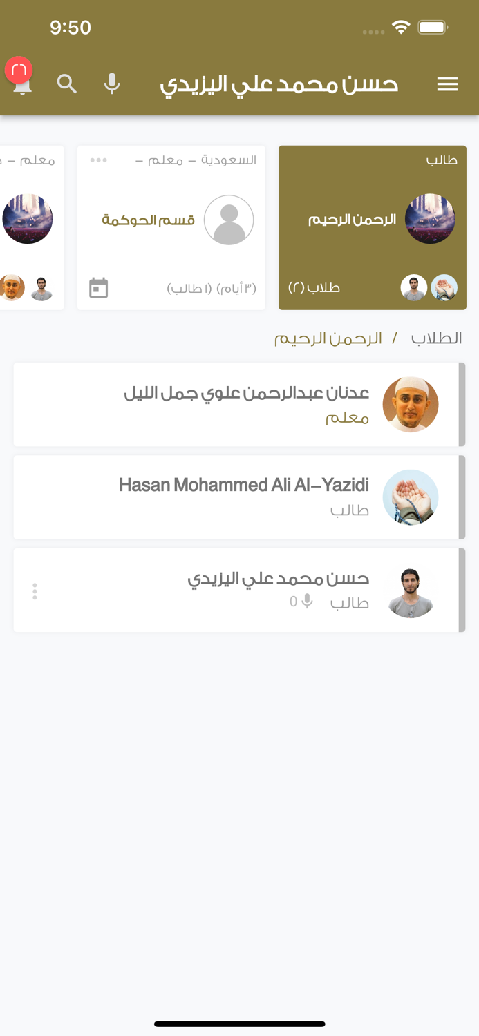This screenshot has height=1036, width=479.
Task: Open the hamburger navigation menu
Action: 447,84
